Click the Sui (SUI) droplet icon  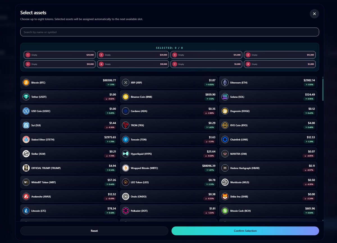26,125
